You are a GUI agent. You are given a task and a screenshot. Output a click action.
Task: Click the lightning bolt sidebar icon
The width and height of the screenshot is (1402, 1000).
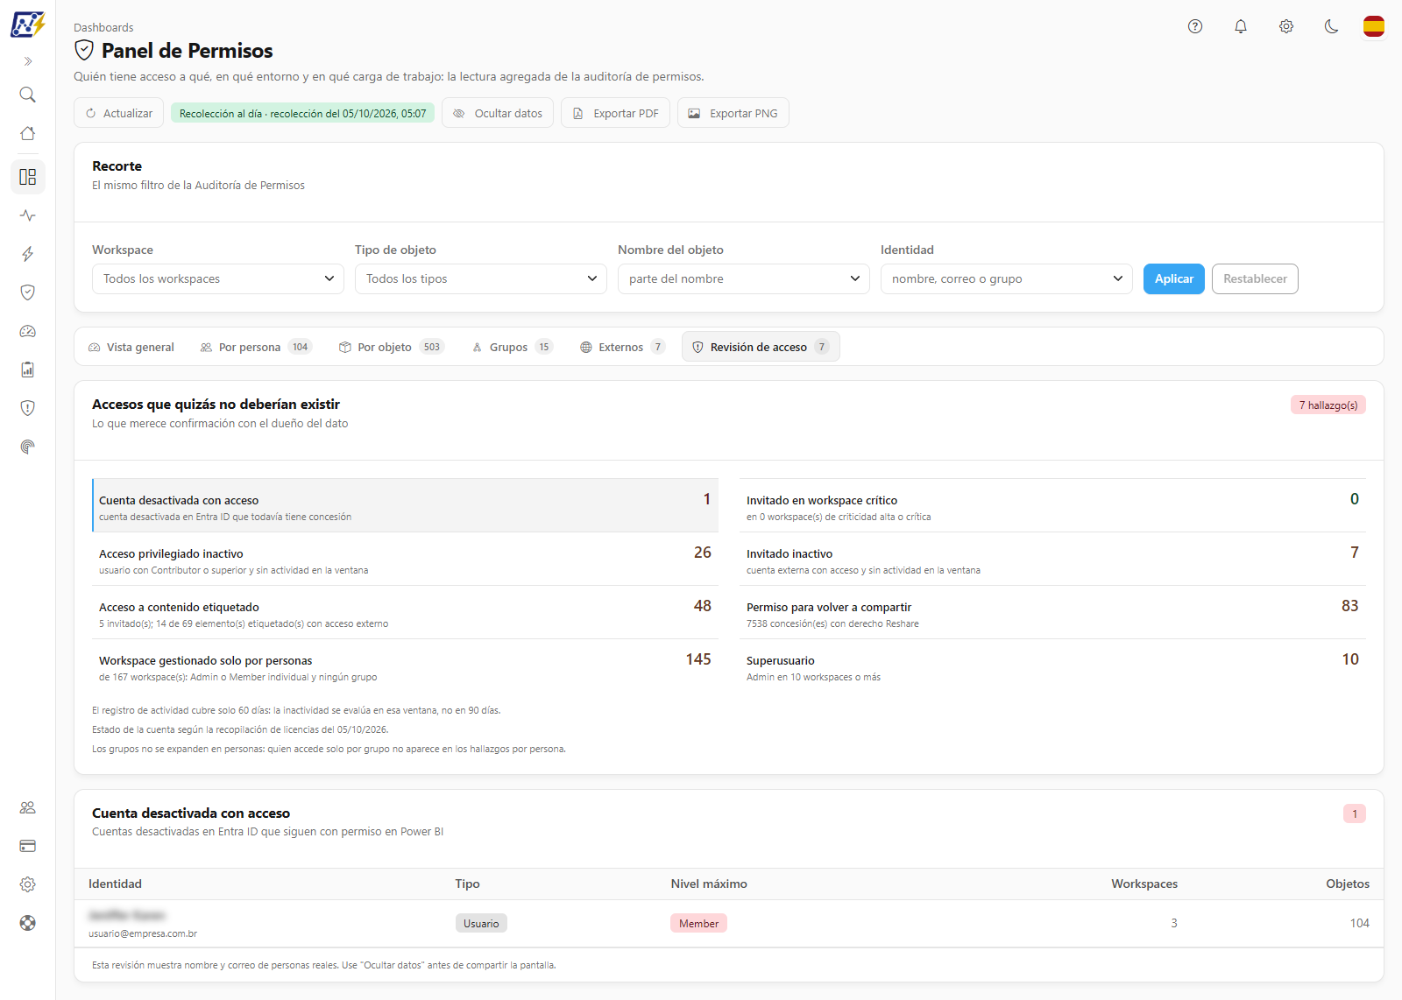[x=28, y=254]
